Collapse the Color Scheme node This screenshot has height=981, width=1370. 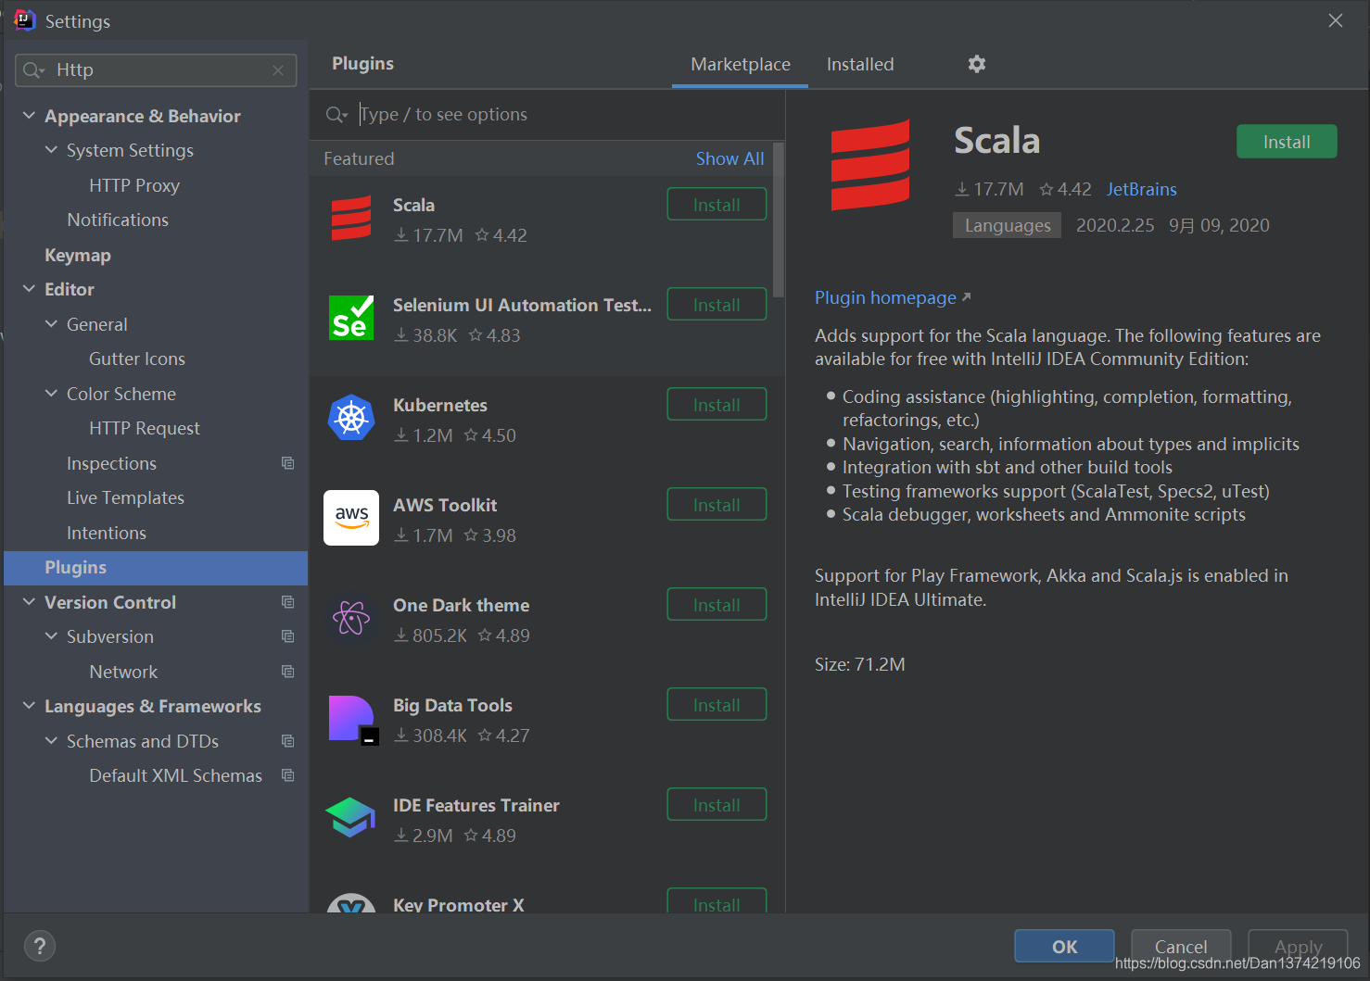[51, 394]
